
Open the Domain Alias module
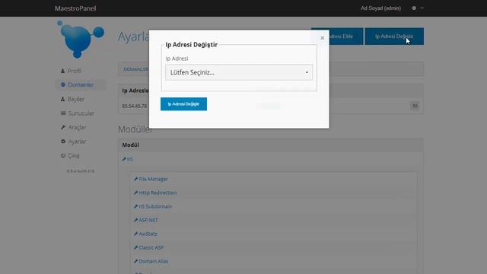(x=154, y=261)
